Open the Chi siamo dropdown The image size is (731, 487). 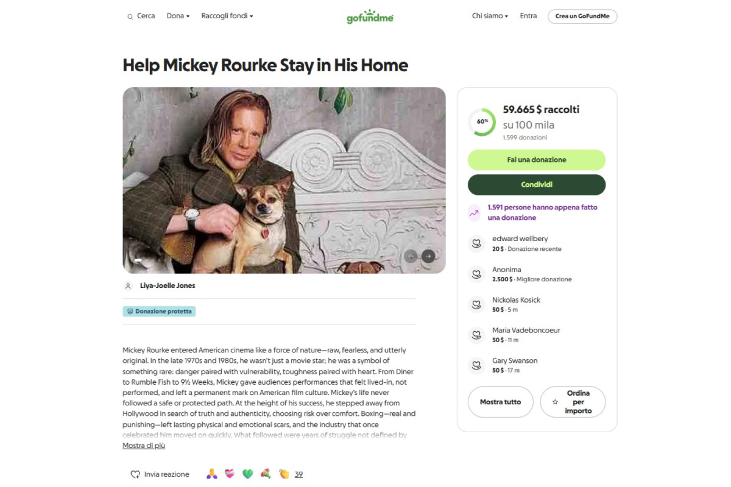coord(490,16)
